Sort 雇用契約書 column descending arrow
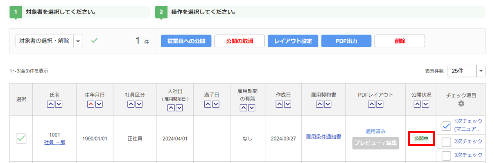 click(328, 104)
